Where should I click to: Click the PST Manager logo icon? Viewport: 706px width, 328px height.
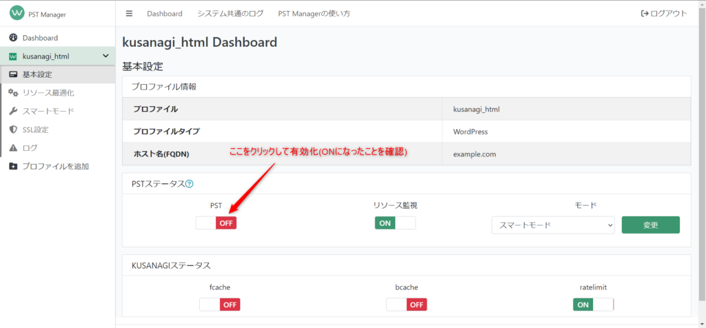pyautogui.click(x=17, y=13)
